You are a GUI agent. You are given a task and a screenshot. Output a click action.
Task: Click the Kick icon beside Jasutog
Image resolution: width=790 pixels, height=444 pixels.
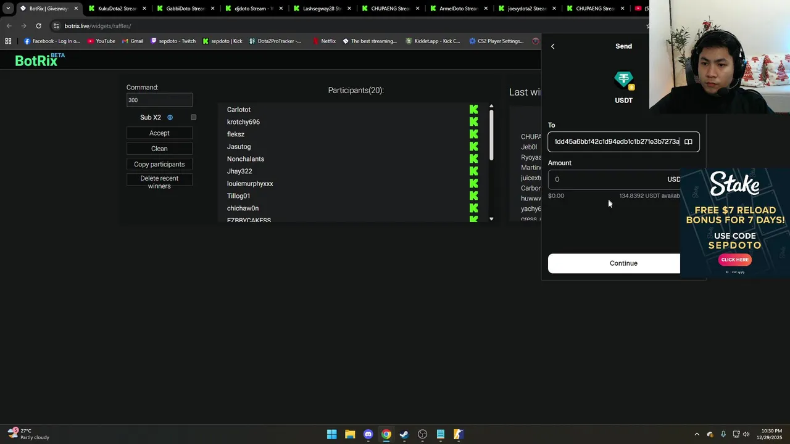[x=473, y=147]
